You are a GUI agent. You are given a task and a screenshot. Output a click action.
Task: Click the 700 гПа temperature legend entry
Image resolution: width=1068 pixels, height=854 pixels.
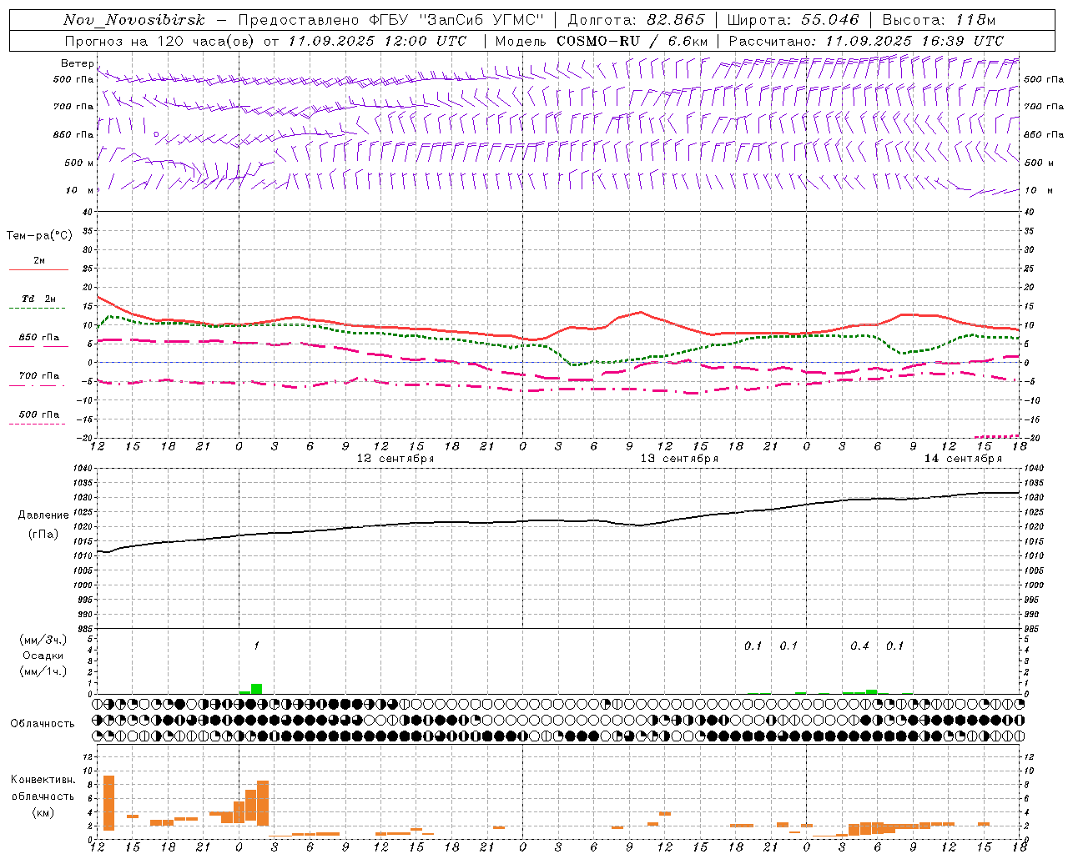(x=39, y=376)
